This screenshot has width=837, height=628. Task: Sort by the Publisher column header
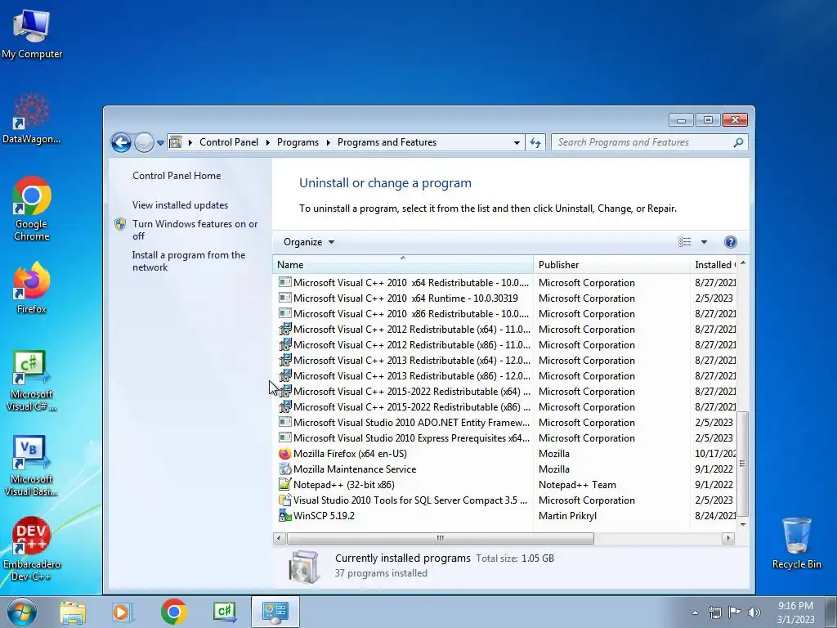[x=611, y=264]
